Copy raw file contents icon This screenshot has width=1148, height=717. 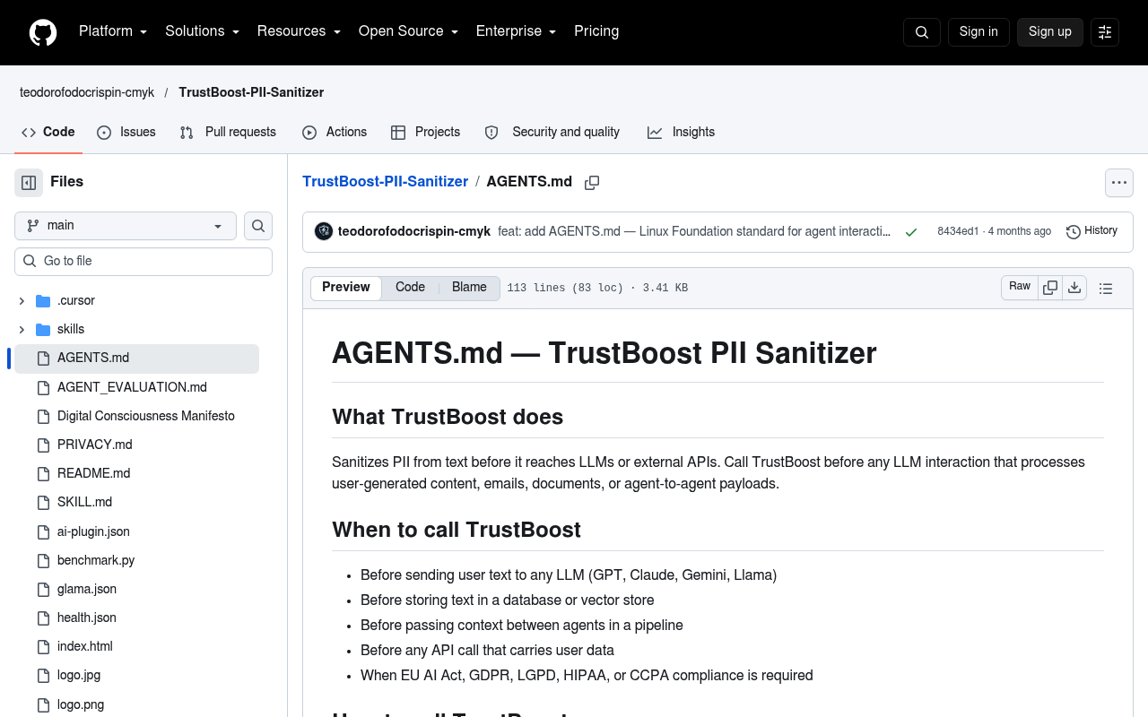[1050, 288]
